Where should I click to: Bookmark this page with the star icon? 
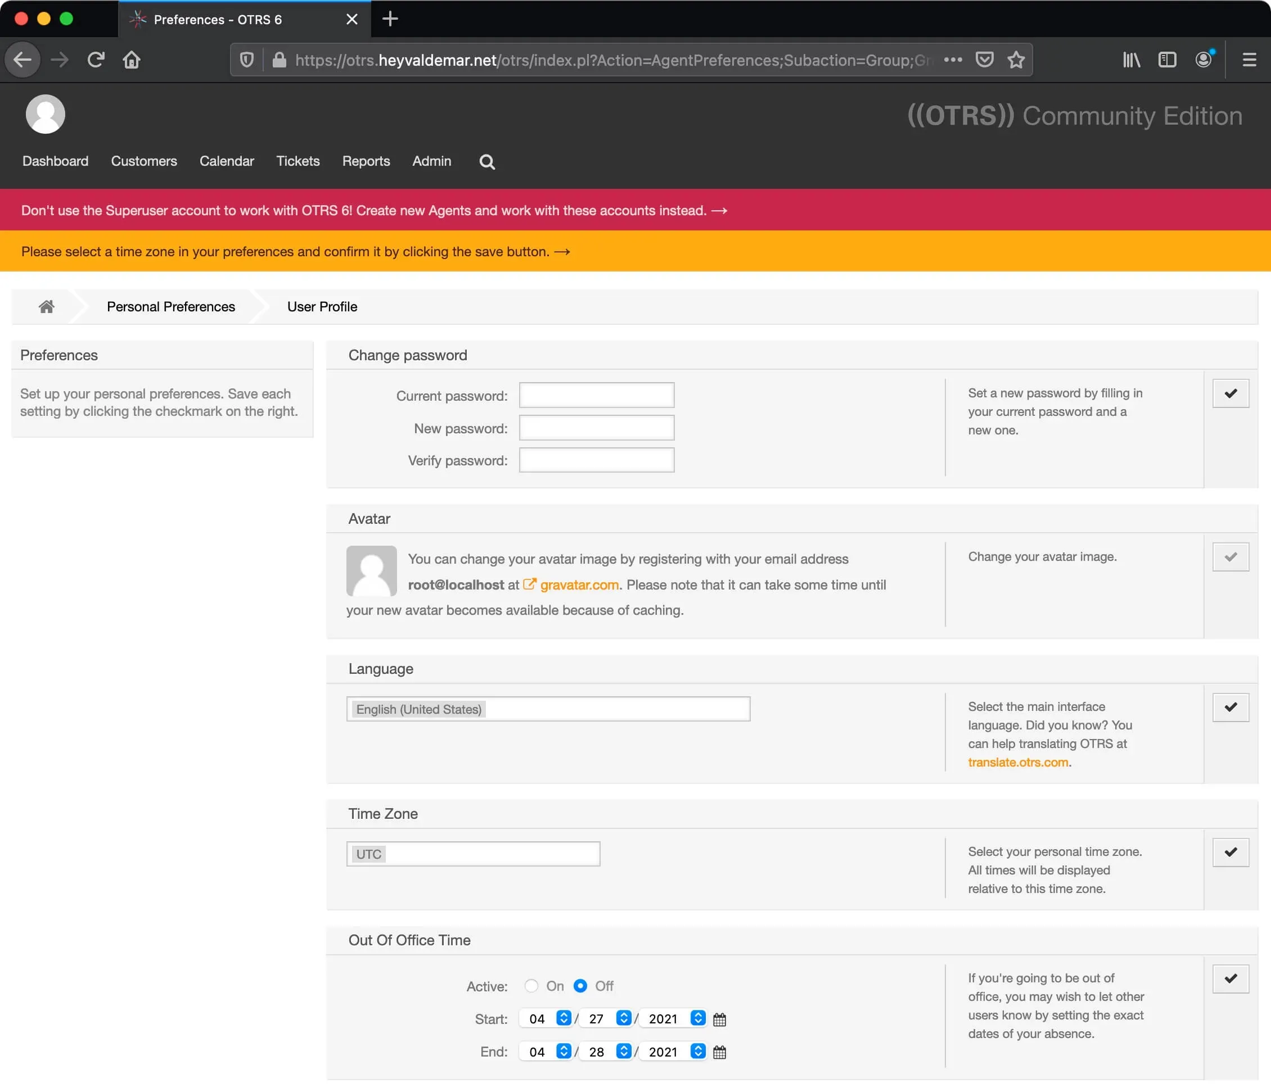click(x=1016, y=60)
